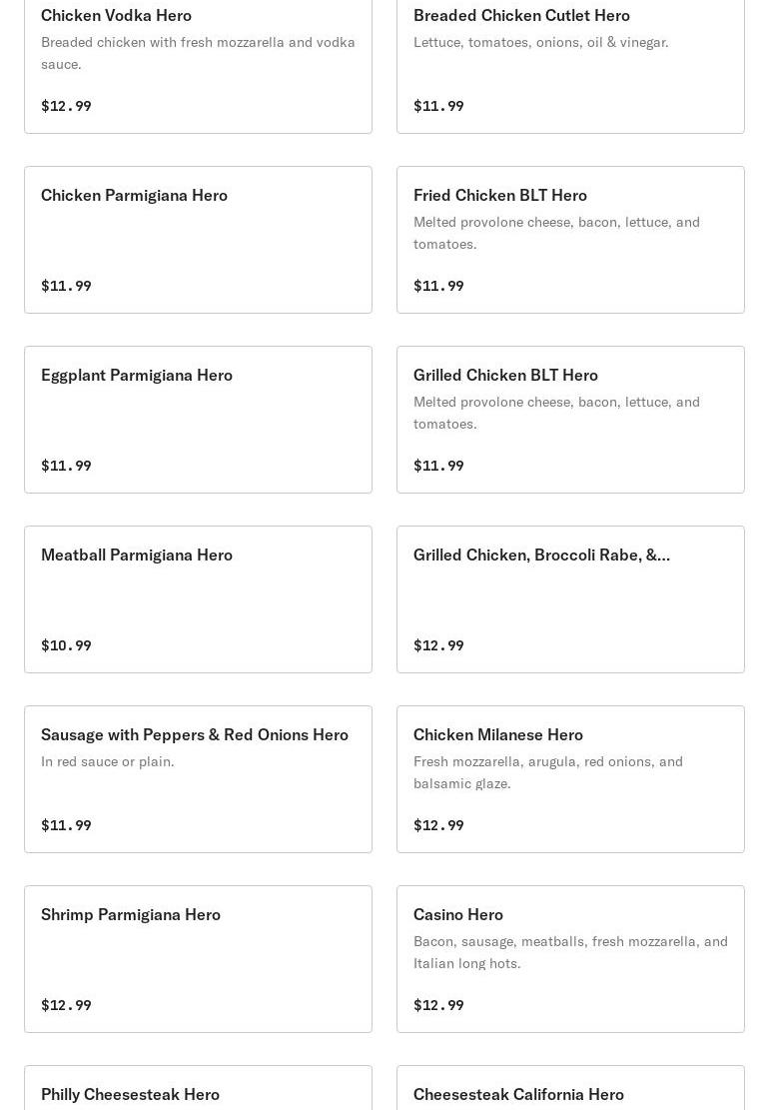Click the $10.99 Meatball Parmigiana price
The width and height of the screenshot is (769, 1110).
coord(66,645)
